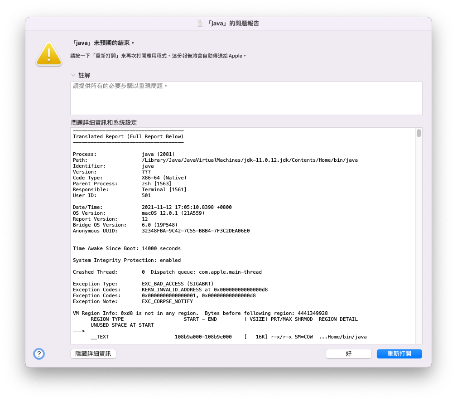Click the __TEXT region row
The width and height of the screenshot is (457, 401).
pyautogui.click(x=229, y=337)
